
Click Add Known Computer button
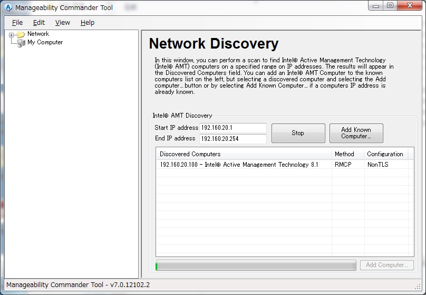[x=356, y=133]
